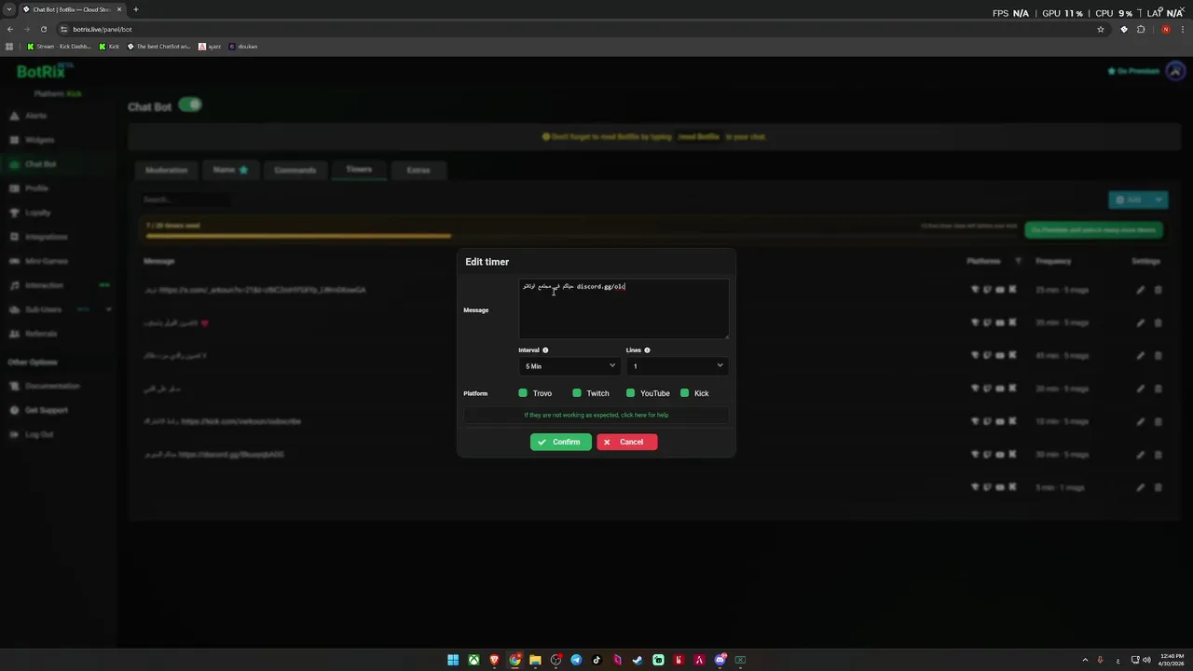The image size is (1193, 671).
Task: Switch to the Chat Bot browser tab
Action: click(x=73, y=9)
